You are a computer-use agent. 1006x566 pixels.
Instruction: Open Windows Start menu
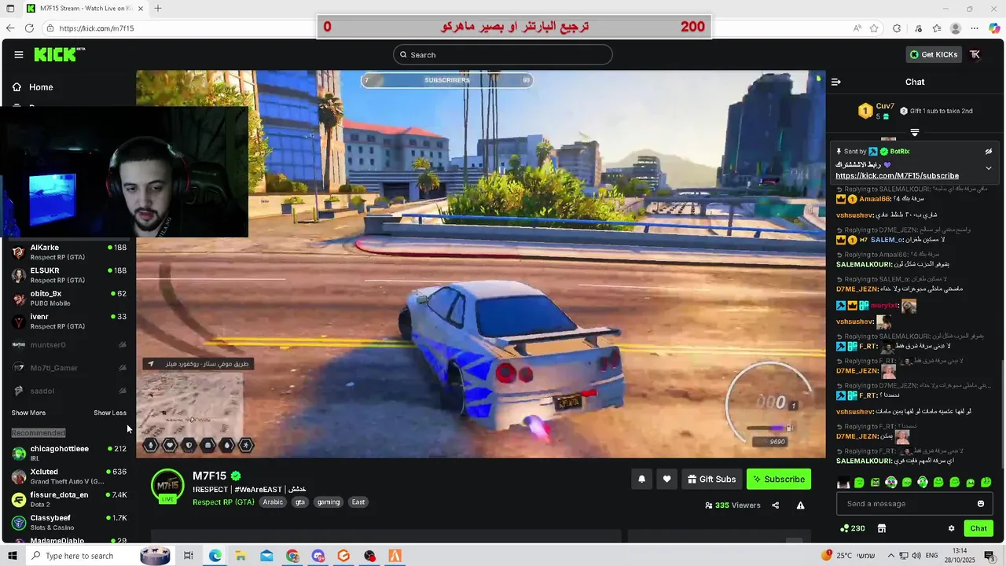[x=13, y=556]
